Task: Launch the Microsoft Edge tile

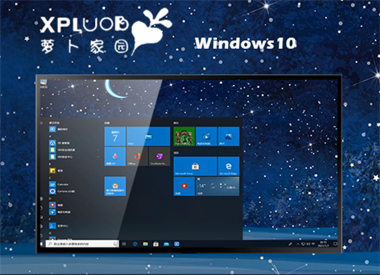Action: (x=229, y=167)
